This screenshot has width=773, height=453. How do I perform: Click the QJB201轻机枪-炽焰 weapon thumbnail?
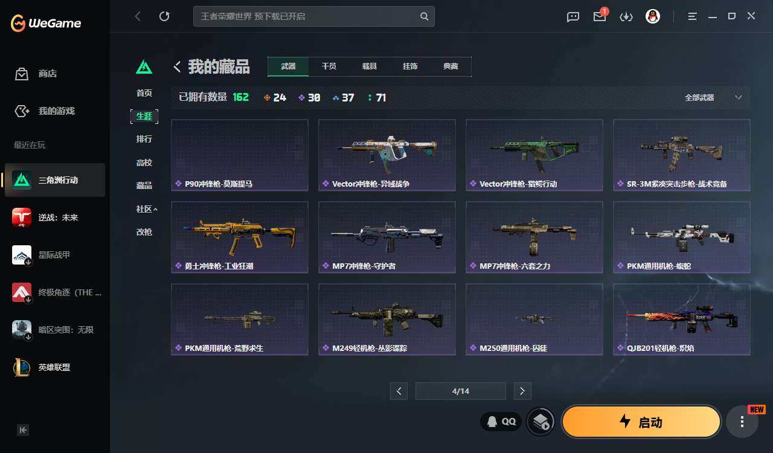click(x=681, y=320)
